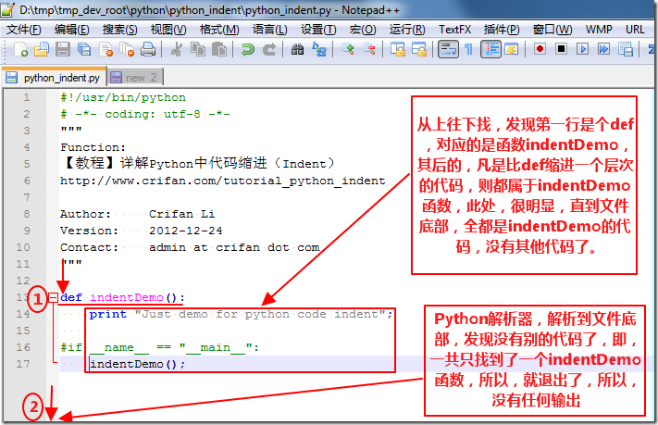The width and height of the screenshot is (658, 425).
Task: Open the 视图(V) menu
Action: 168,30
